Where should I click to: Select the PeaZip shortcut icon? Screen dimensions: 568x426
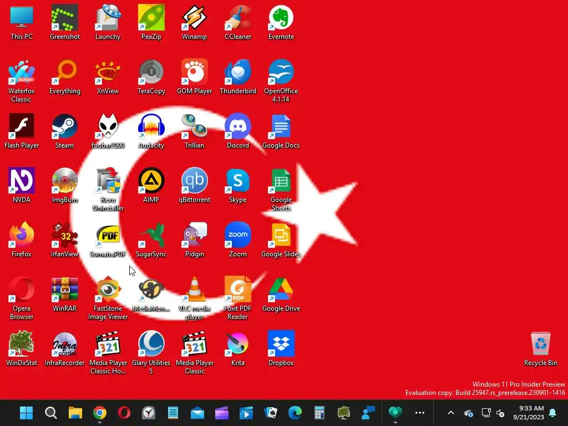[x=151, y=22]
